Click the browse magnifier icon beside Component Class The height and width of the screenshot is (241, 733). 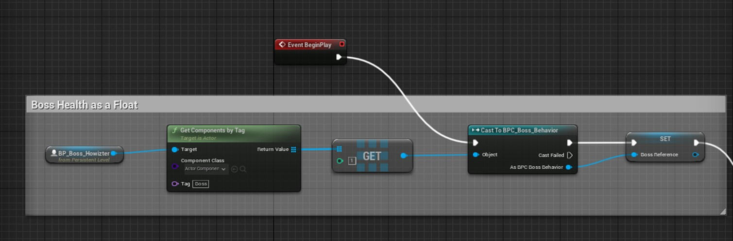tap(243, 169)
